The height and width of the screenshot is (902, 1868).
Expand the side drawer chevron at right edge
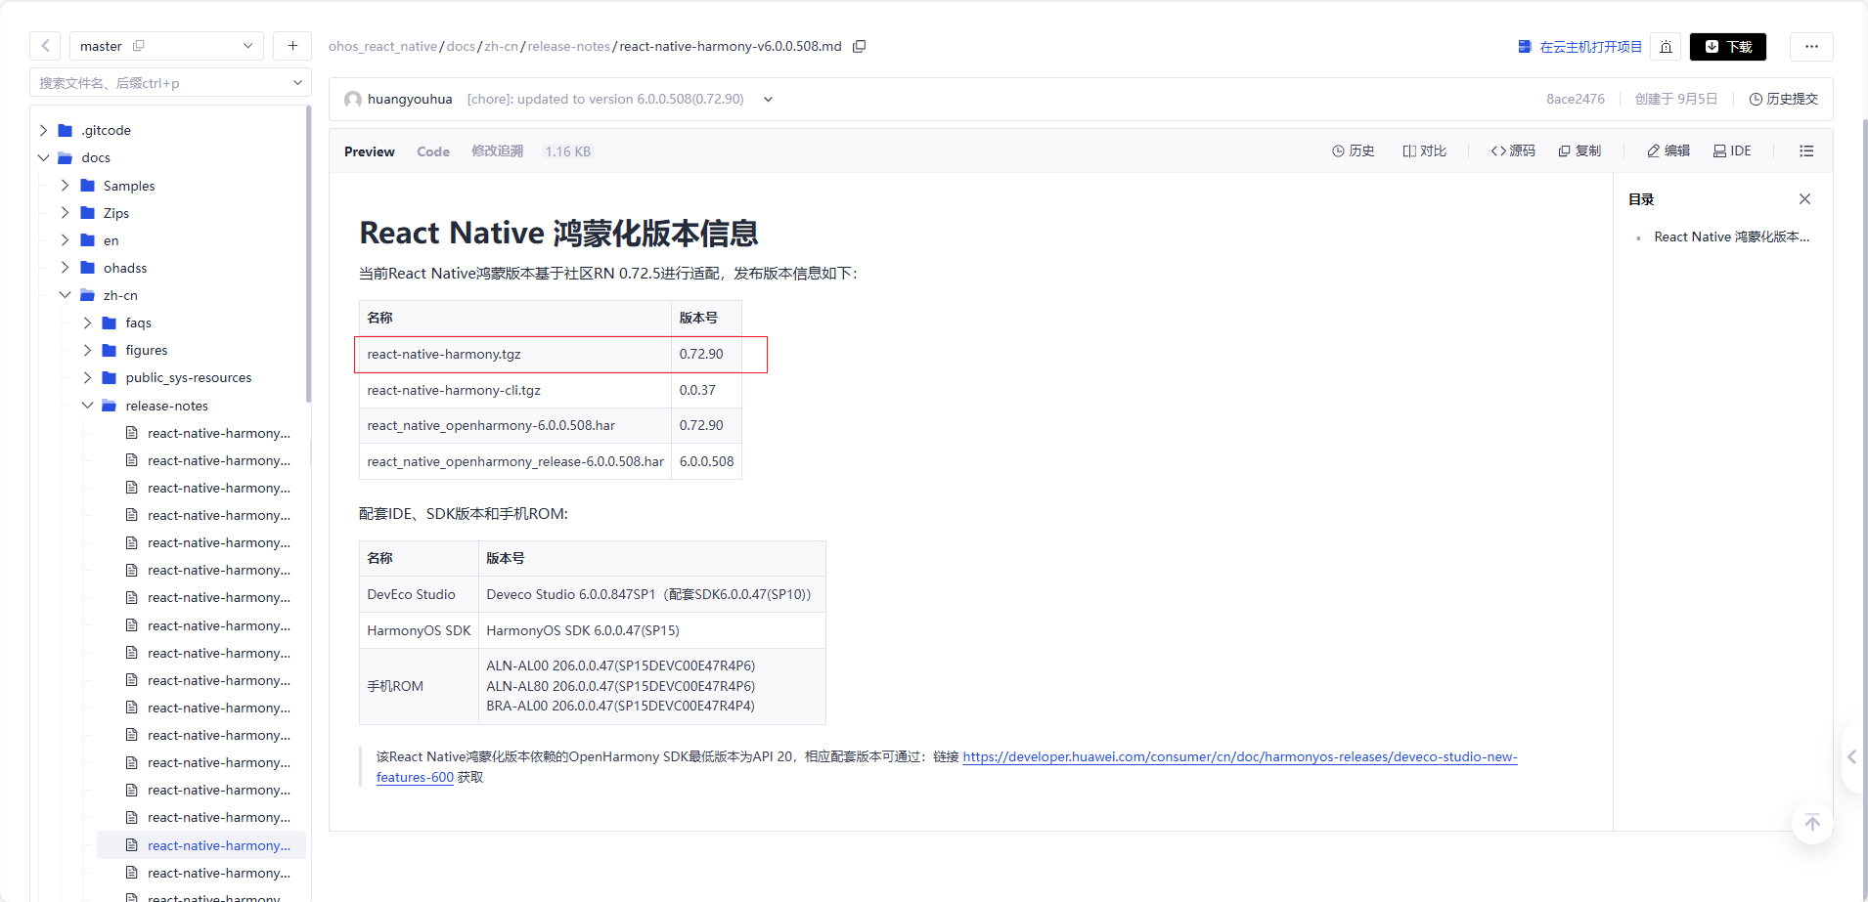pyautogui.click(x=1851, y=757)
